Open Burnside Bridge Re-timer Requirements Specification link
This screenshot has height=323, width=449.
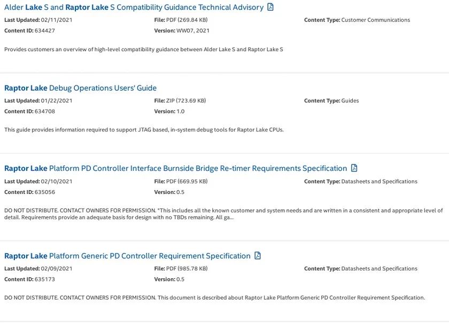pos(175,168)
